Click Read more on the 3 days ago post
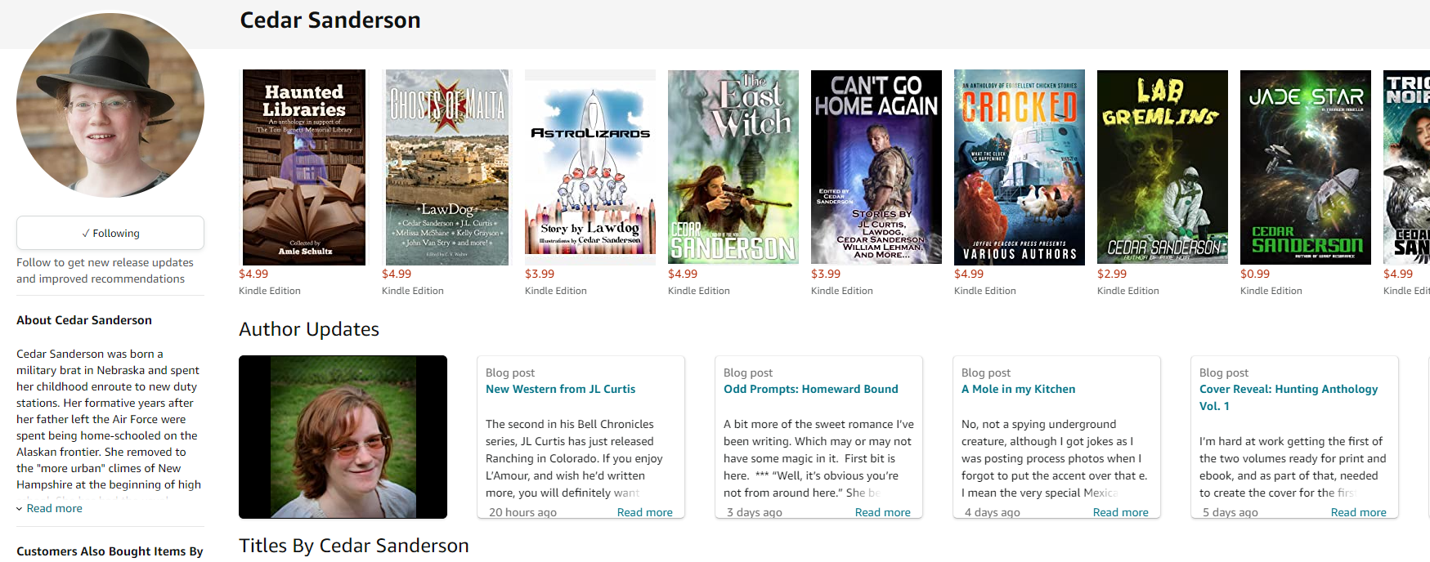 click(882, 512)
